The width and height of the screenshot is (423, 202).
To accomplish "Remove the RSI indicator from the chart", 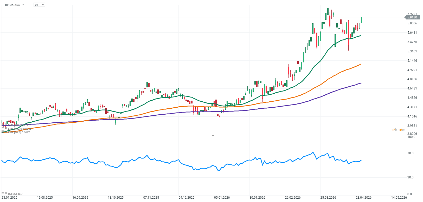I will pos(6,193).
